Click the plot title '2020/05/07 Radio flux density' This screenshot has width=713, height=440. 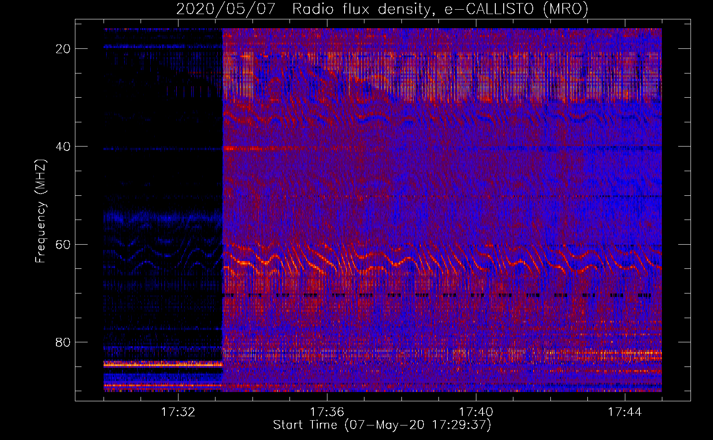tap(382, 9)
